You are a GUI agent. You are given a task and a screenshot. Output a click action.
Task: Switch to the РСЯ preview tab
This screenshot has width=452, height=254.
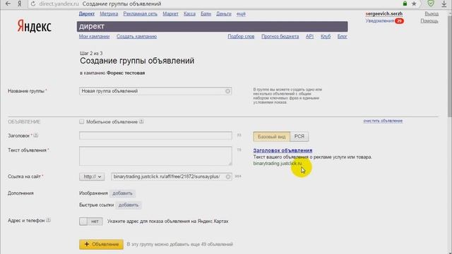299,136
